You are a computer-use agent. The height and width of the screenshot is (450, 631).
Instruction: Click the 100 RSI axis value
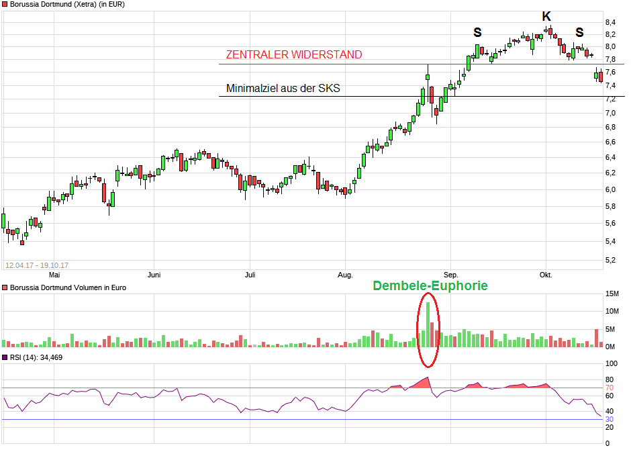612,363
